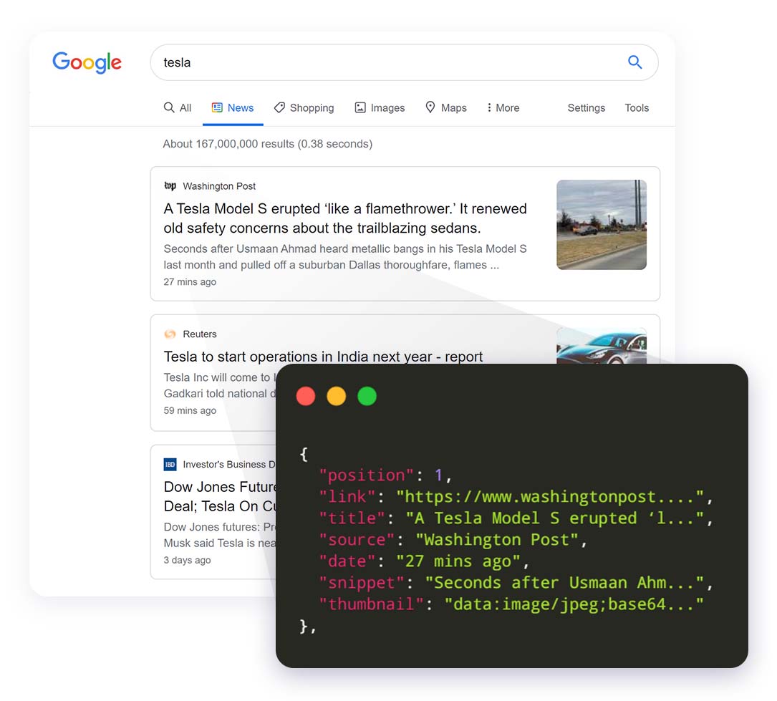Switch to the All results tab
777x701 pixels.
178,108
